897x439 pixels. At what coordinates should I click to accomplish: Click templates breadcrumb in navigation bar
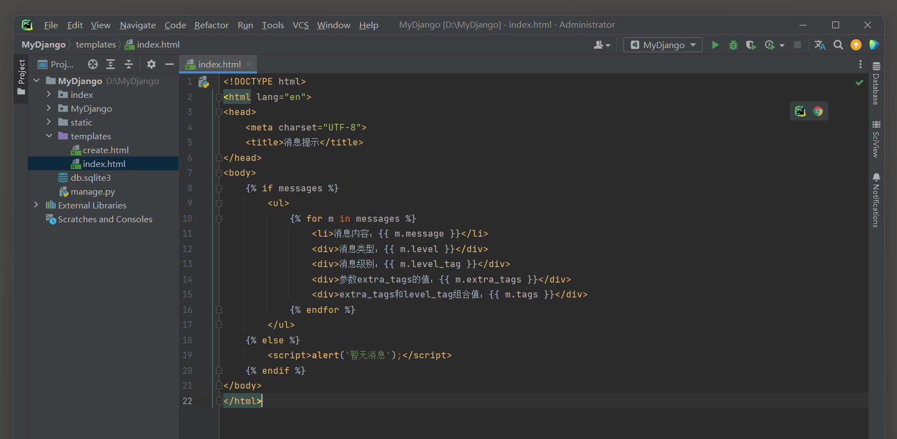point(96,45)
